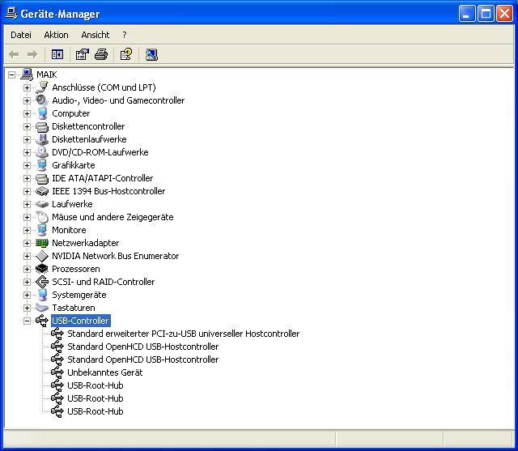
Task: Select the highlighted USB-Controller label
Action: (80, 321)
